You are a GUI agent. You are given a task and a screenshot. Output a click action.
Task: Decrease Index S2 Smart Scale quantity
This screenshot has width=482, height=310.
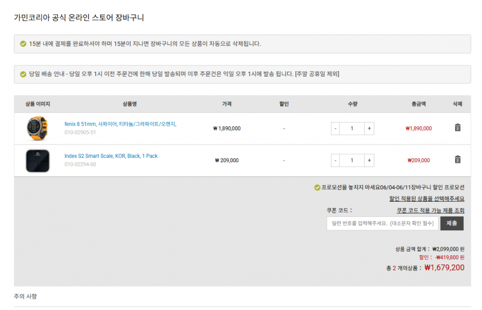point(335,161)
